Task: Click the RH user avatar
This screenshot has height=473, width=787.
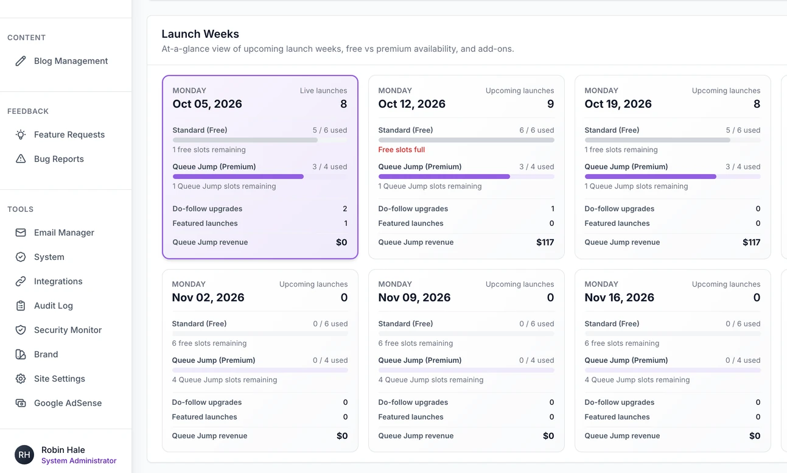Action: (24, 455)
